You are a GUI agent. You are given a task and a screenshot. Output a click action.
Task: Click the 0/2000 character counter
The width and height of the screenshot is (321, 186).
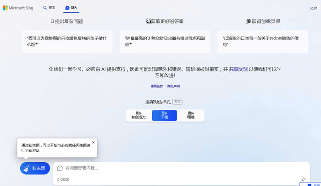pyautogui.click(x=63, y=180)
